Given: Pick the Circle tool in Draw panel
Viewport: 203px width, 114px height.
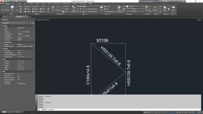Looking at the screenshot, I should (12, 8).
